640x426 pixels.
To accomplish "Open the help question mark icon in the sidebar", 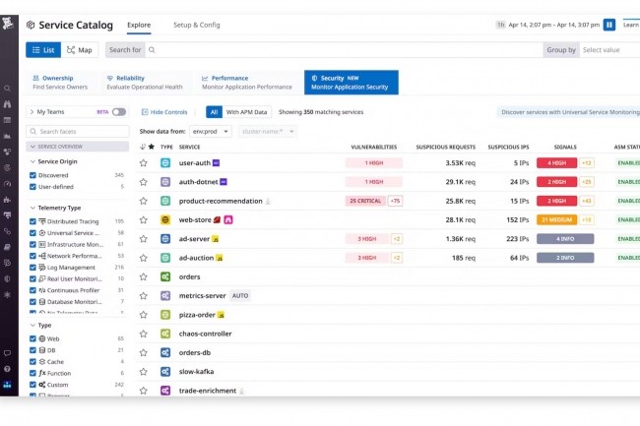I will point(7,369).
